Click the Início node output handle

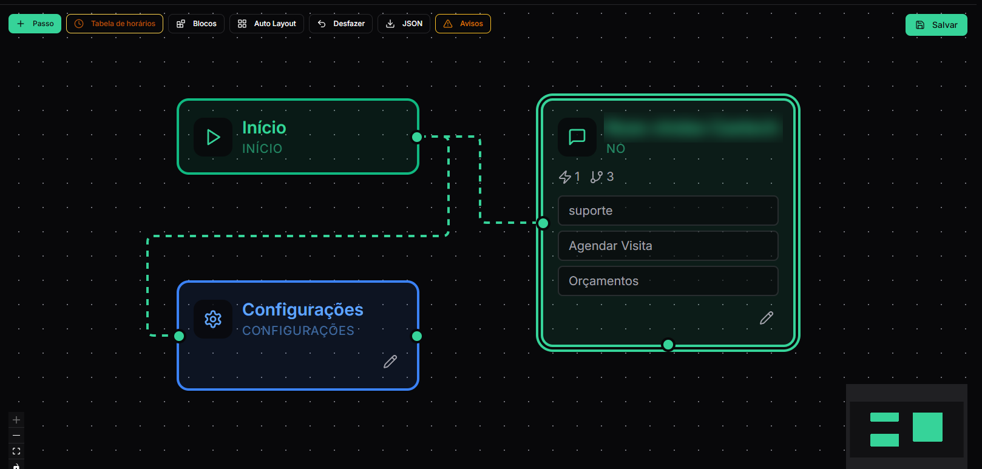click(x=417, y=137)
